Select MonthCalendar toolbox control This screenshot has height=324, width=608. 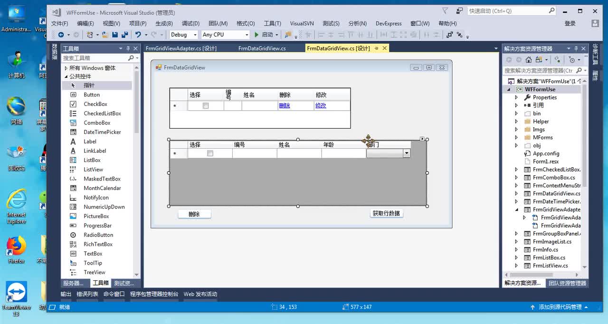[102, 188]
